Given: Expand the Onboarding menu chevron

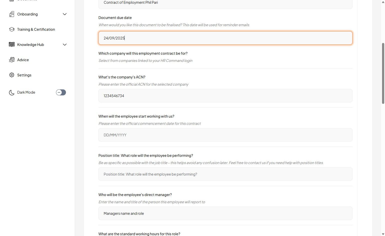Looking at the screenshot, I should click(x=65, y=14).
